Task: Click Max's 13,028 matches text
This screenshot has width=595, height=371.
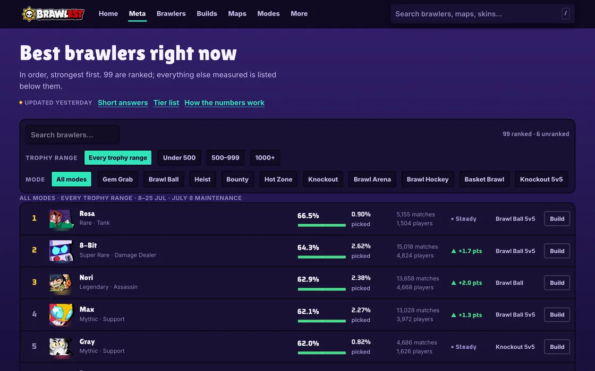Action: (418, 310)
